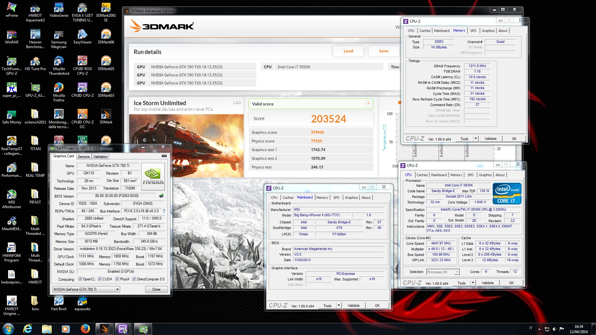This screenshot has width=596, height=335.
Task: Open Internet Explorer from taskbar
Action: [x=28, y=328]
